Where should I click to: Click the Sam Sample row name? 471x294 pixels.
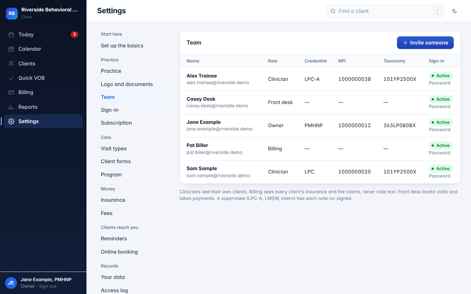[x=202, y=168]
